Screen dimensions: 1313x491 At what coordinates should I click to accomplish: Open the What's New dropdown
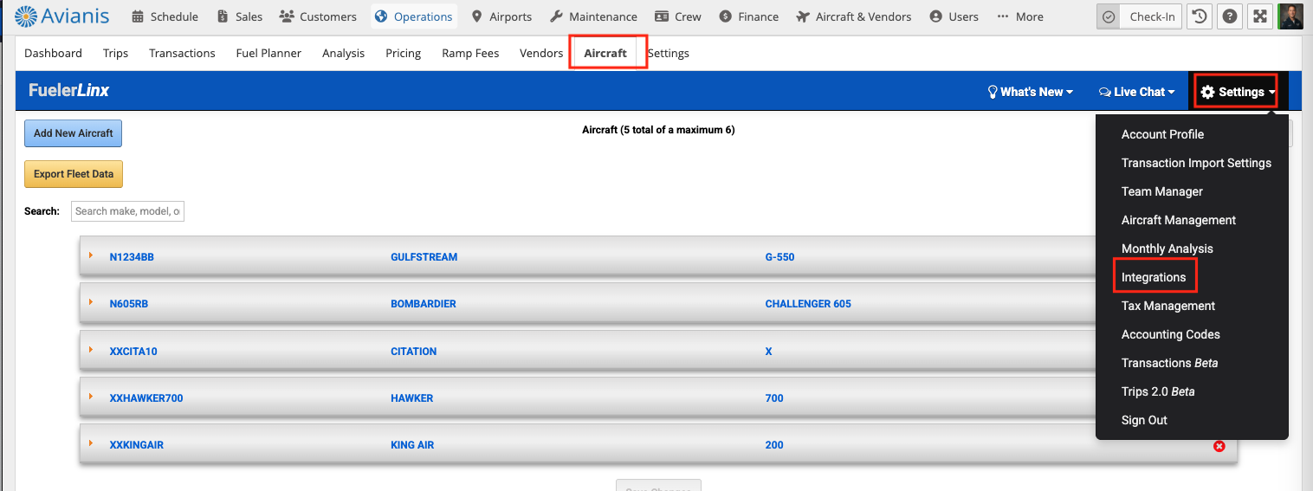[1031, 92]
